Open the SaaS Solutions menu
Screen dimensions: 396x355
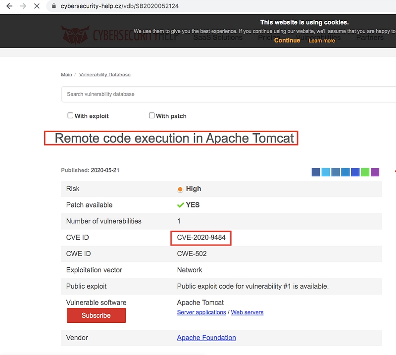pos(218,37)
